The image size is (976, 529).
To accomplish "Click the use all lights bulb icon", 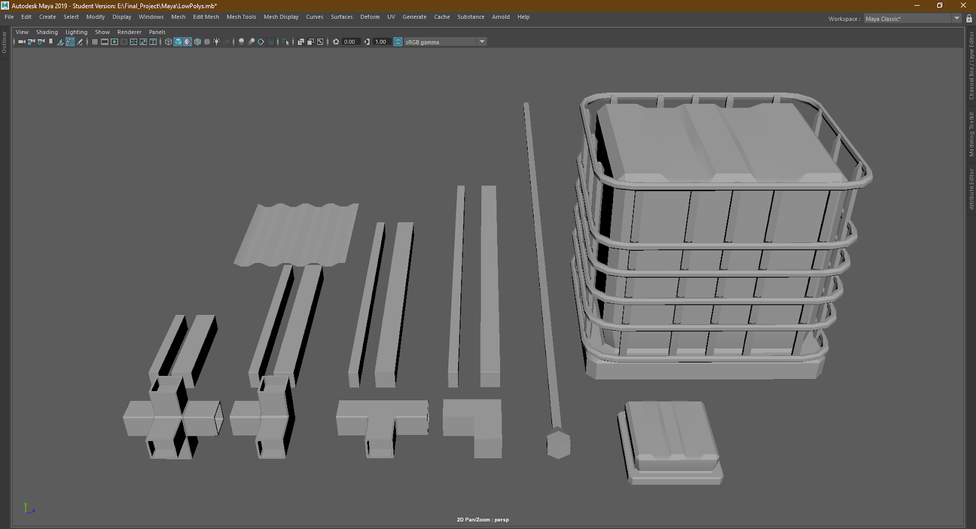I will click(x=217, y=42).
